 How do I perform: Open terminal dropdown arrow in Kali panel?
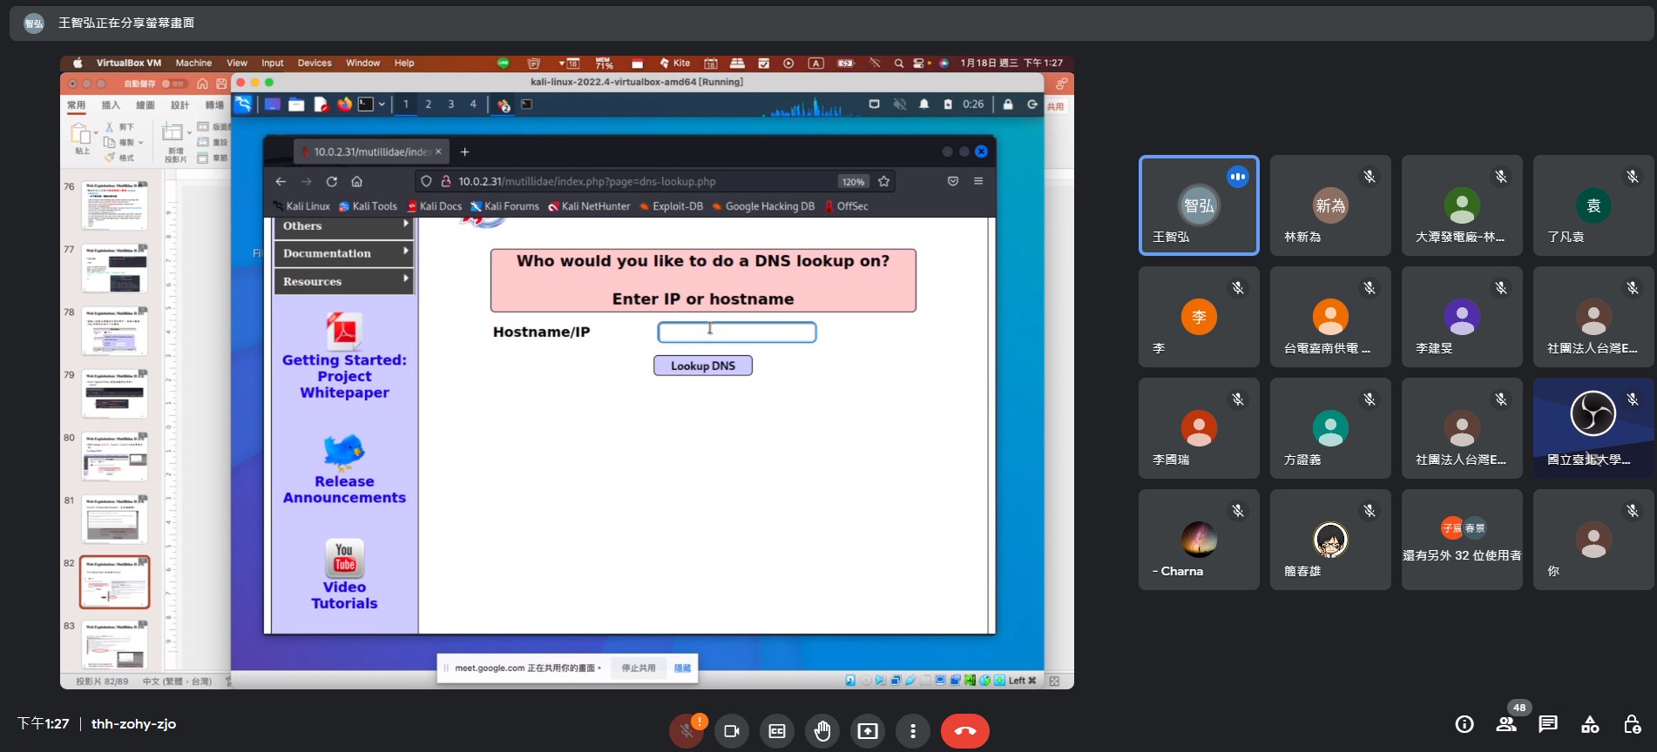(382, 104)
